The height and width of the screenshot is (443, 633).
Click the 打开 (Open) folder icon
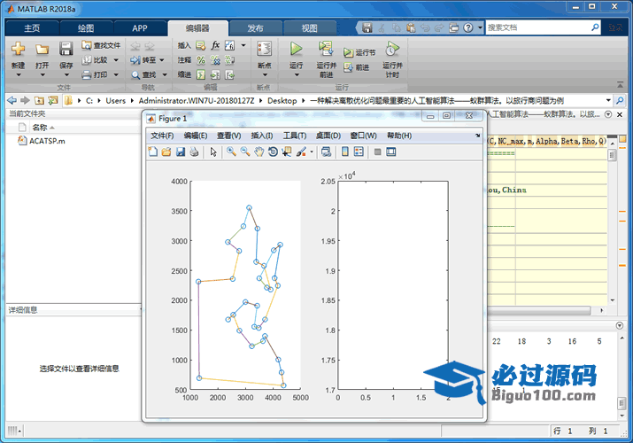point(42,49)
